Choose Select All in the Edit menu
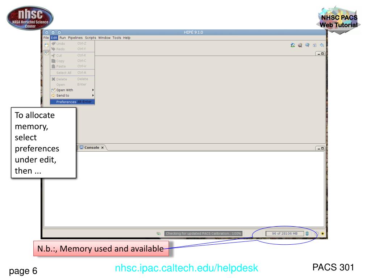 72,72
